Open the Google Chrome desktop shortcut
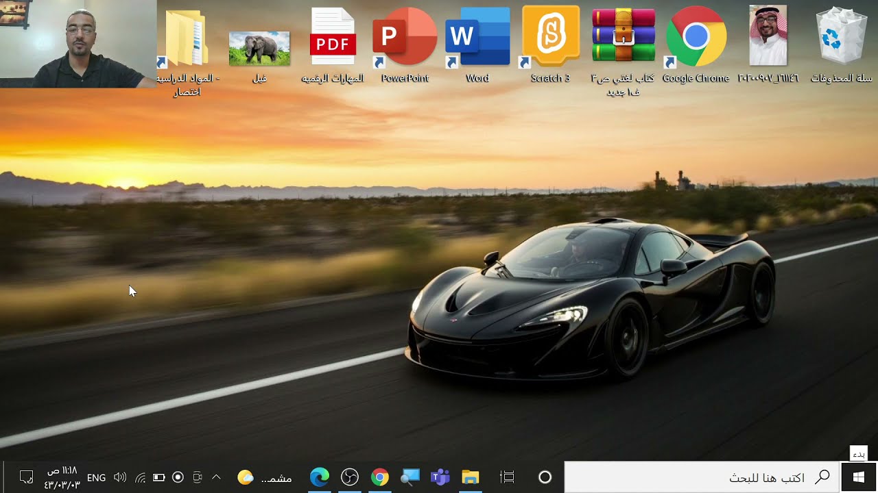878x493 pixels. pyautogui.click(x=696, y=45)
